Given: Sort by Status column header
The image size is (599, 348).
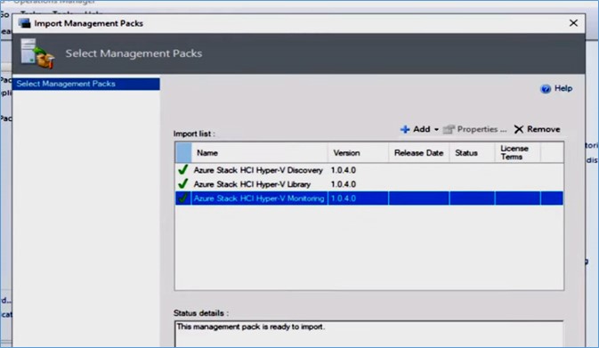Looking at the screenshot, I should [x=473, y=153].
